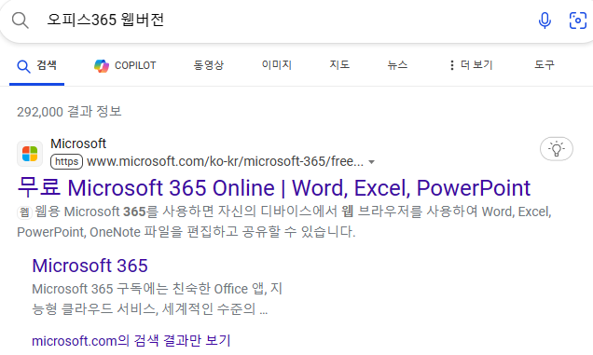Image resolution: width=593 pixels, height=355 pixels.
Task: Click the Microsoft site name
Action: tap(78, 143)
